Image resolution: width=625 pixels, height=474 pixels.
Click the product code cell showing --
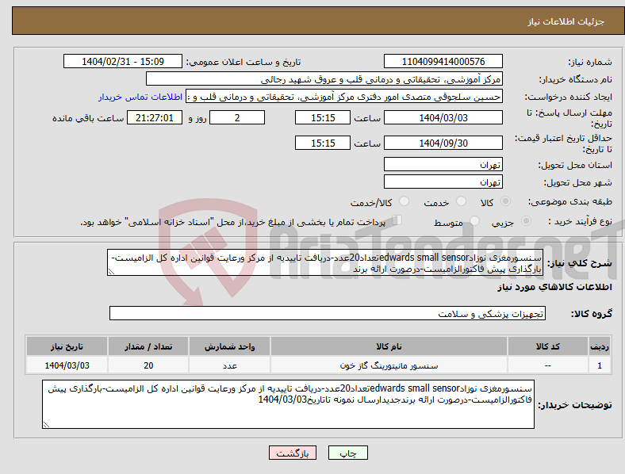[548, 365]
